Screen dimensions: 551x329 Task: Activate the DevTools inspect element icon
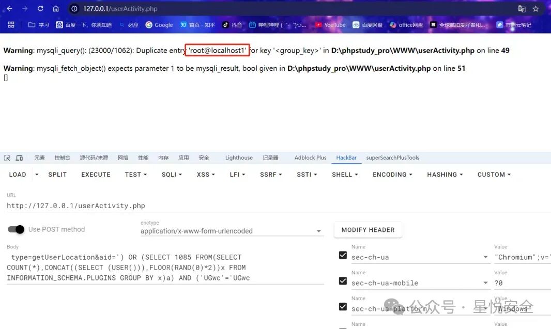tap(7, 158)
